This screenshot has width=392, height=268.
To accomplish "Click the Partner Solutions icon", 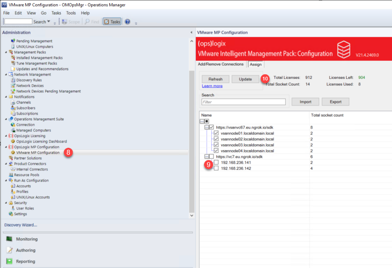I will pyautogui.click(x=11, y=158).
